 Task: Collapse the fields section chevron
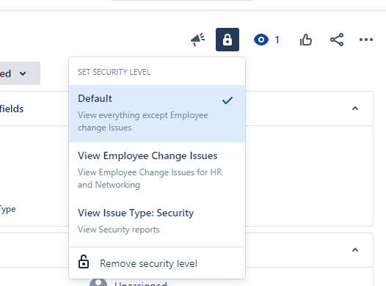click(355, 109)
